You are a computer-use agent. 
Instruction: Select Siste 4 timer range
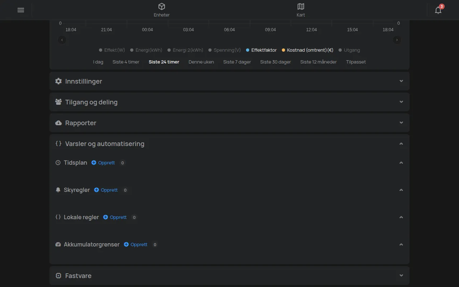pyautogui.click(x=126, y=62)
